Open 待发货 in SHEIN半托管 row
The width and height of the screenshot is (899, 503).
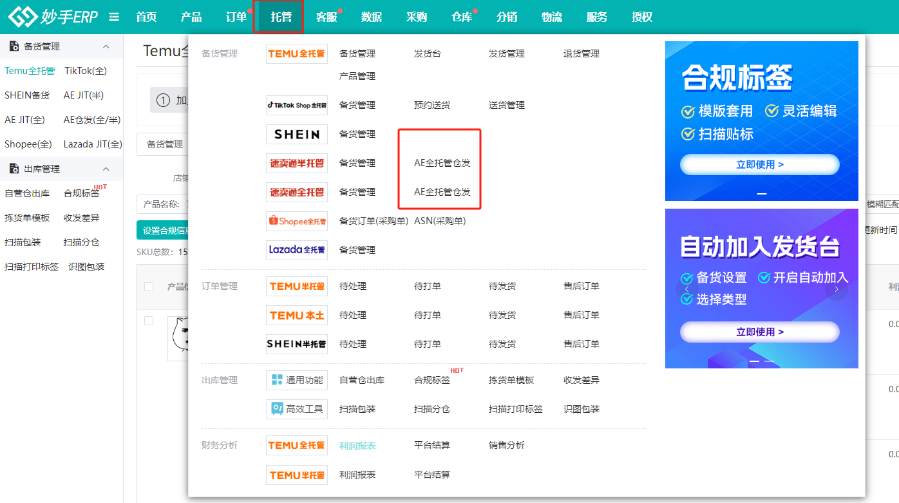(502, 344)
